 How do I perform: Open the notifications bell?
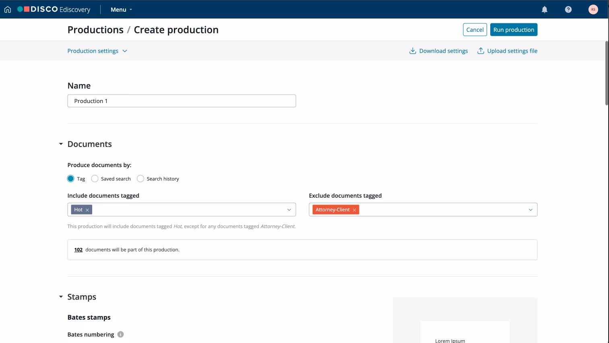pyautogui.click(x=545, y=9)
